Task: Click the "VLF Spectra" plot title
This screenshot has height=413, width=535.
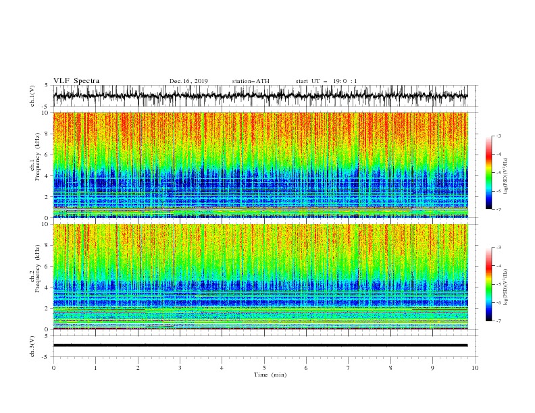Action: (x=76, y=81)
